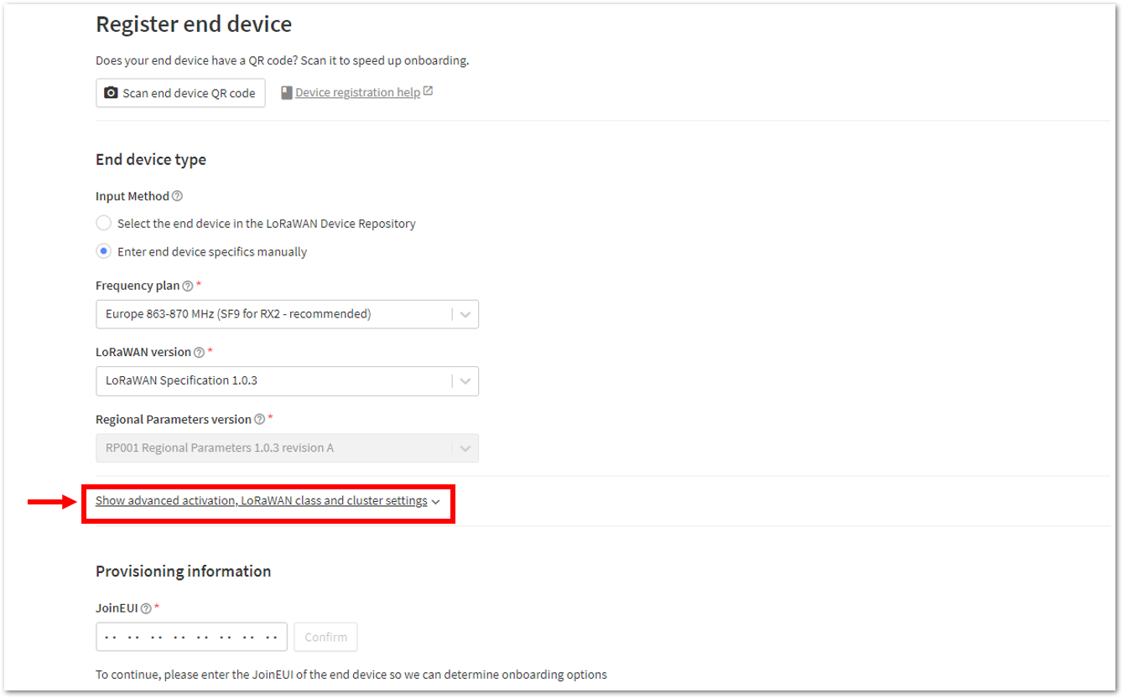Open LoRaWAN version help tooltip icon
This screenshot has width=1123, height=698.
click(199, 352)
